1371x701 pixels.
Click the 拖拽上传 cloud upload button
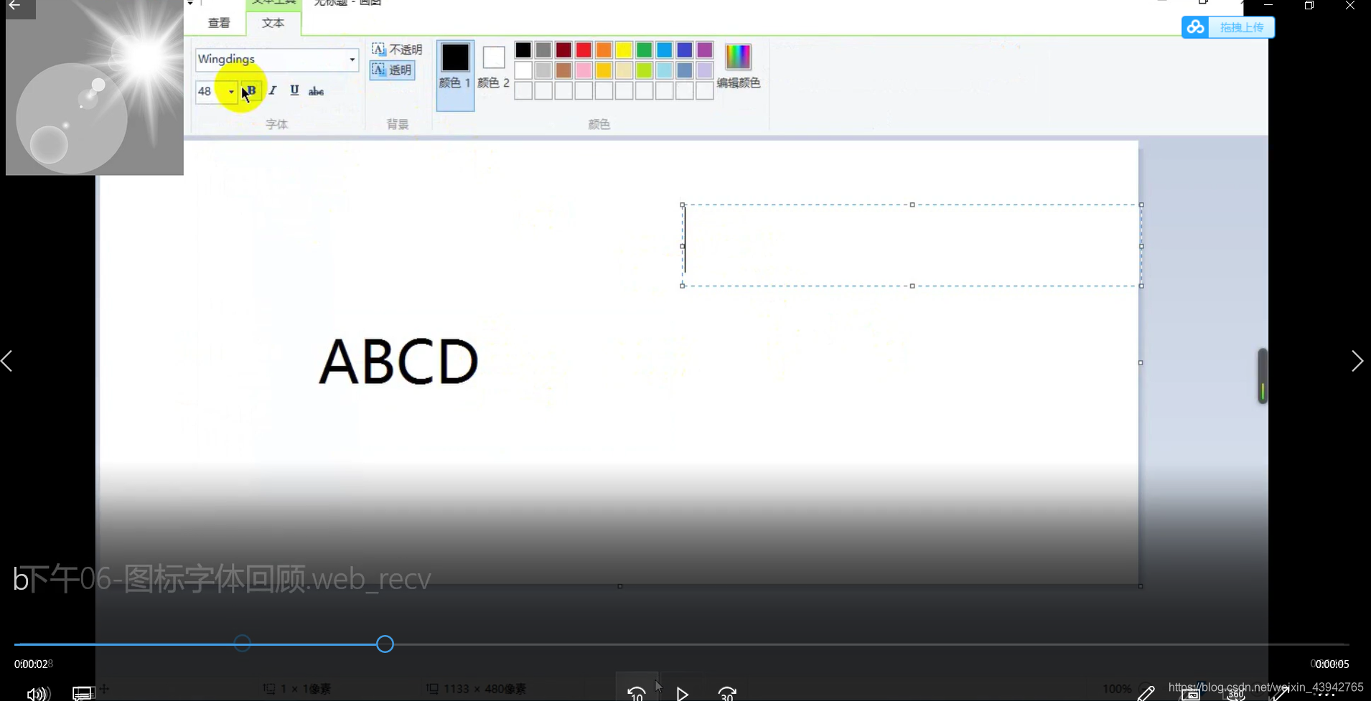(1228, 27)
